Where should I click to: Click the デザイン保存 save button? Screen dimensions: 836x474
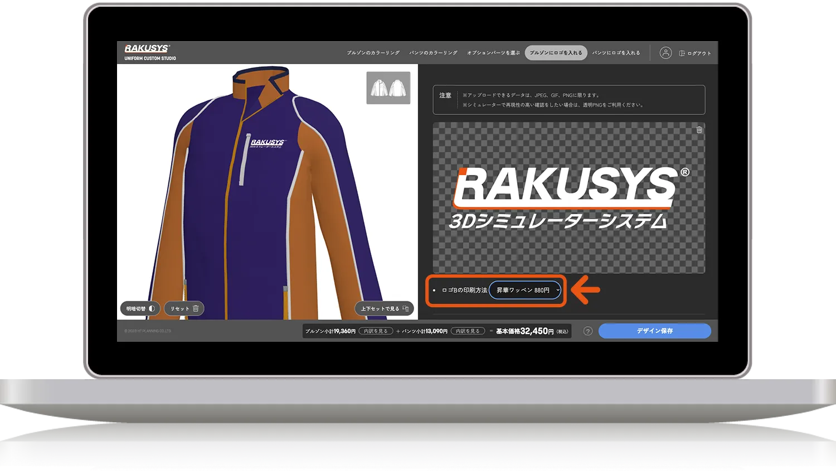(654, 331)
